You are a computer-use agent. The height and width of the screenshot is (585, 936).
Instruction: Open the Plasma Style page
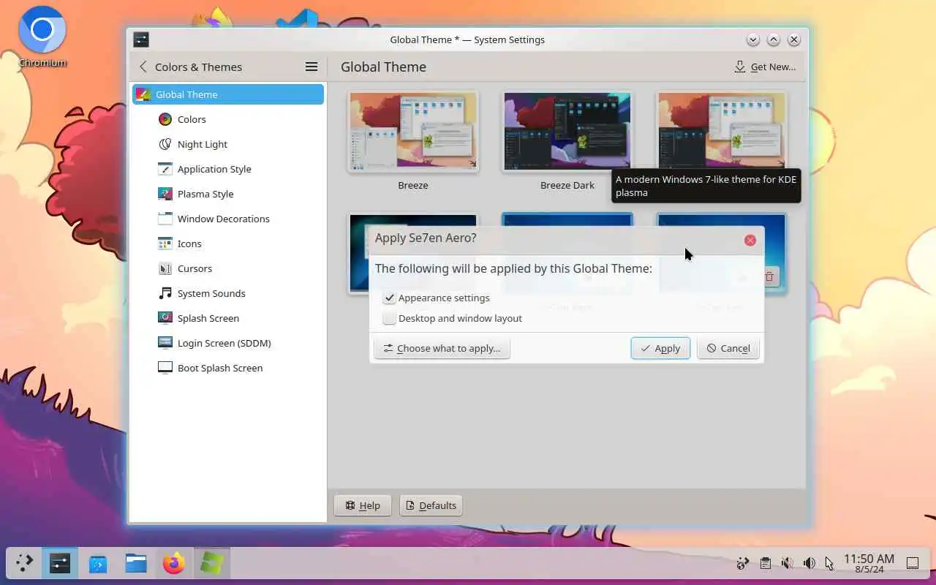point(228,194)
